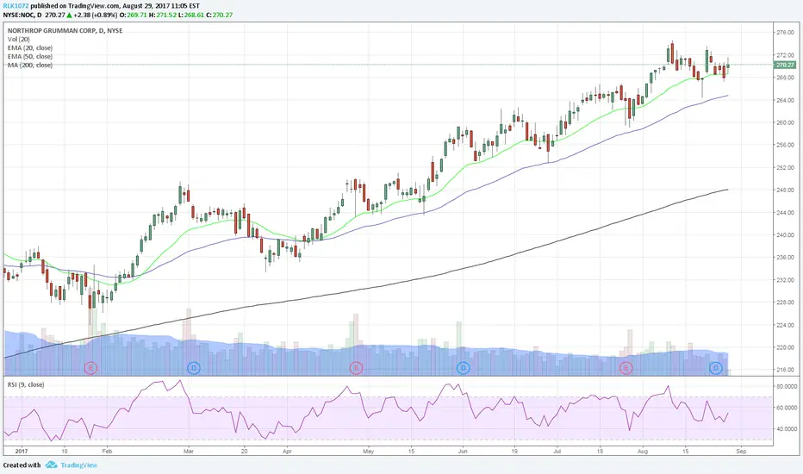Click the Sep date axis label

(x=741, y=452)
